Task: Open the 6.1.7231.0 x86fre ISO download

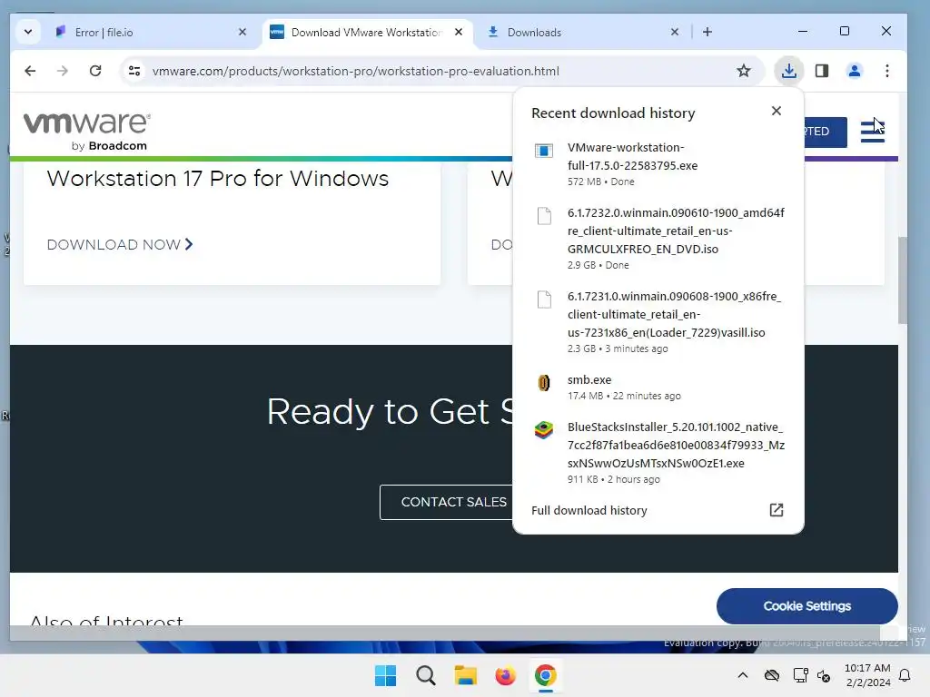Action: [x=658, y=322]
